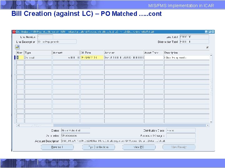Click the Line Number field
The image size is (225, 168).
(45, 37)
